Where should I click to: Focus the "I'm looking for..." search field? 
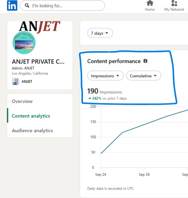[62, 5]
